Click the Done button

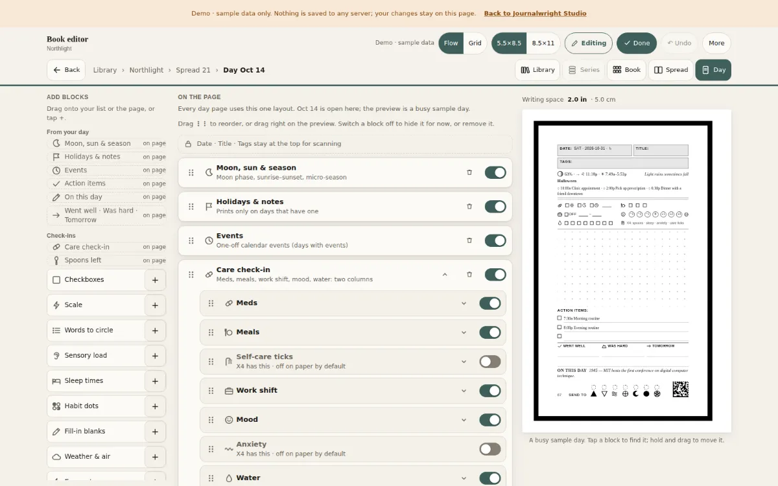tap(636, 43)
